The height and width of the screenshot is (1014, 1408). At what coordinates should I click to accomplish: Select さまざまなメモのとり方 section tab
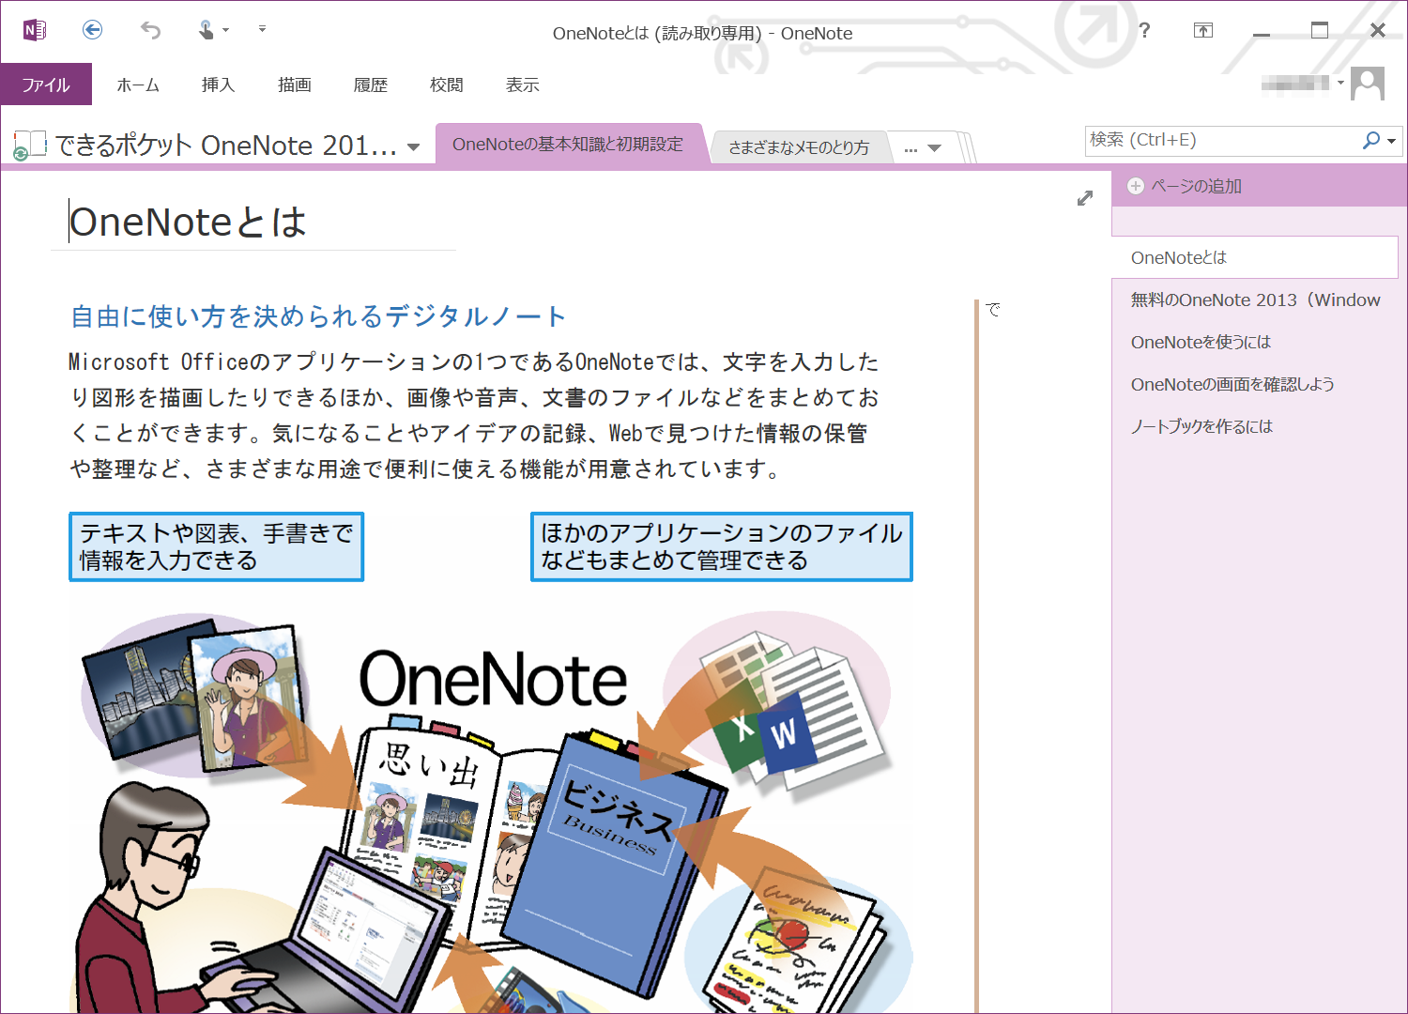tap(799, 147)
